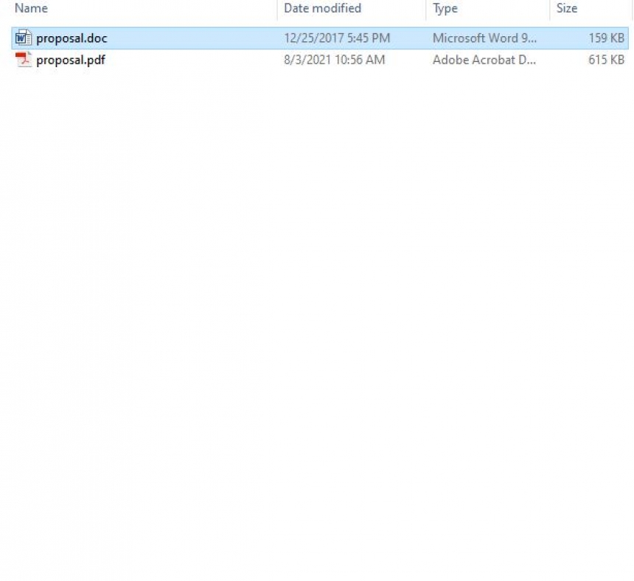Sort by the Type column header
Image resolution: width=634 pixels, height=581 pixels.
pos(445,8)
